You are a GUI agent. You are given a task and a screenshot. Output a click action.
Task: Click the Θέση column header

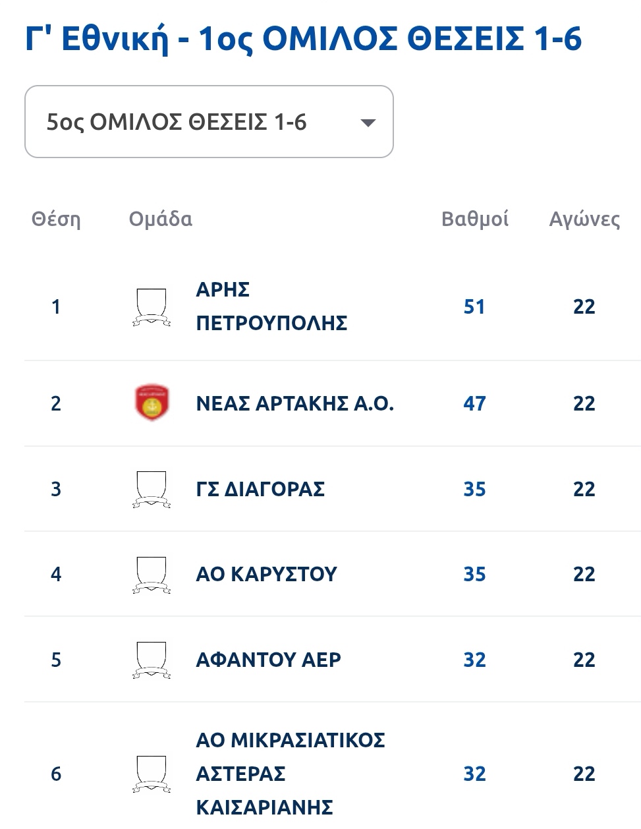(x=56, y=219)
